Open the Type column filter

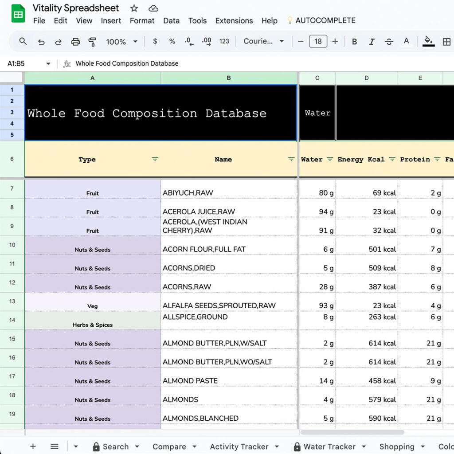(155, 159)
